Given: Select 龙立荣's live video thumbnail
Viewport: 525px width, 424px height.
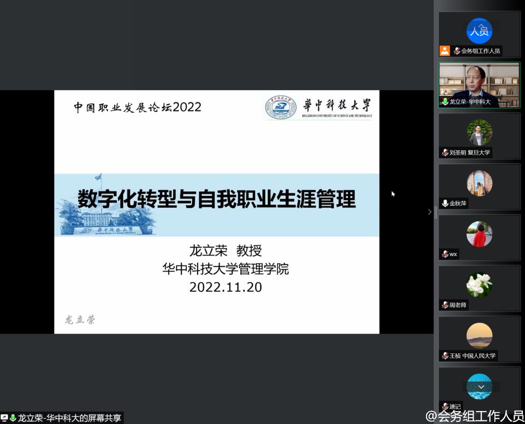Looking at the screenshot, I should click(x=479, y=83).
